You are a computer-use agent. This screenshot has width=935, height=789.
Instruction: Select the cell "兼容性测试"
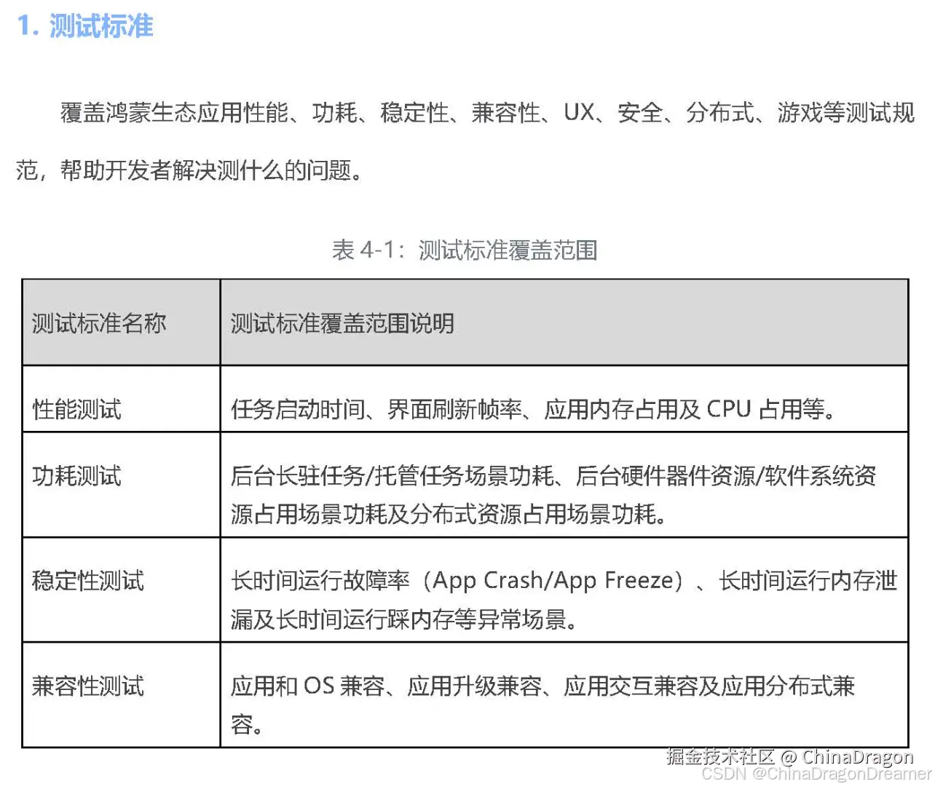122,694
